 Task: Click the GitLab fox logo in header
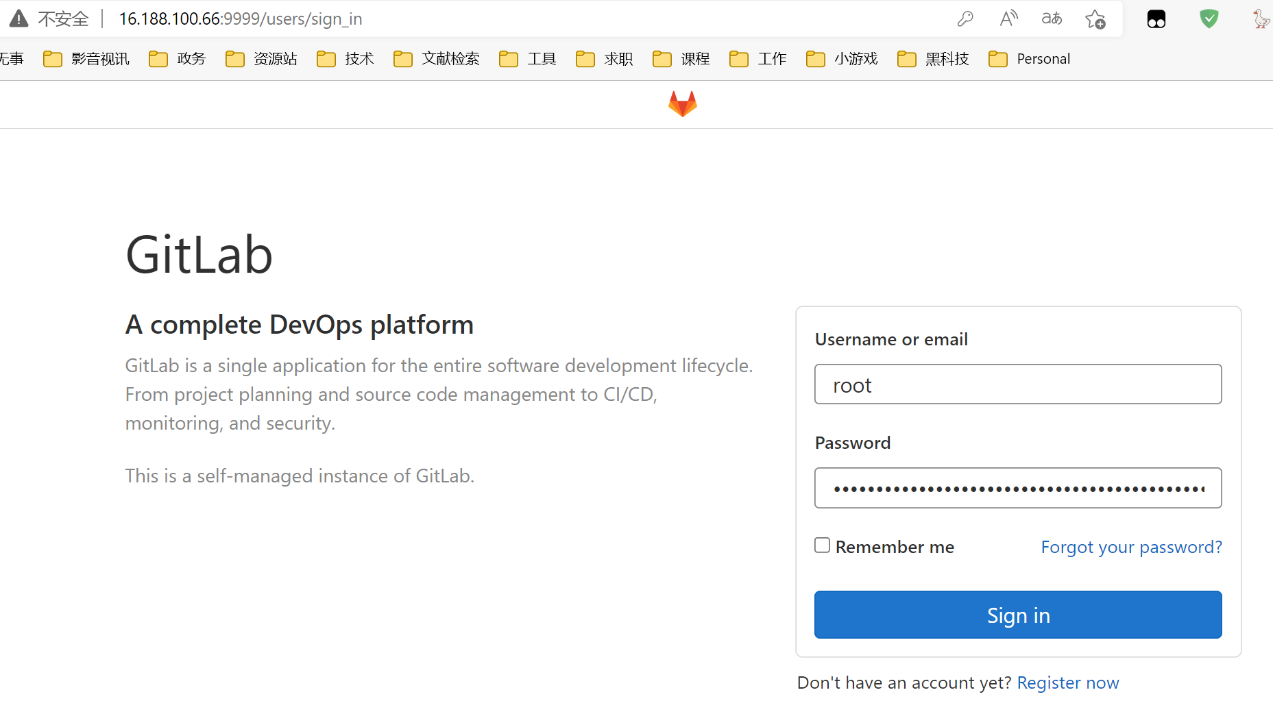click(x=683, y=104)
